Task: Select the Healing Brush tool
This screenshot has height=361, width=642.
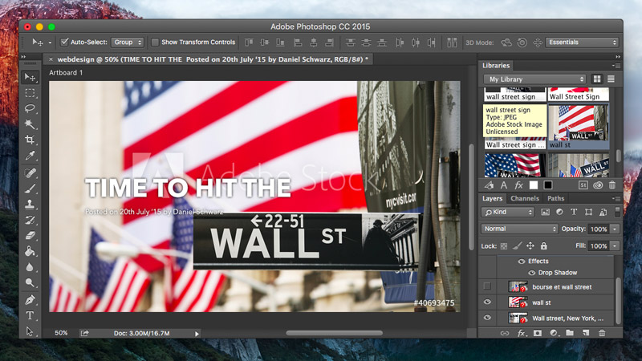Action: coord(30,172)
